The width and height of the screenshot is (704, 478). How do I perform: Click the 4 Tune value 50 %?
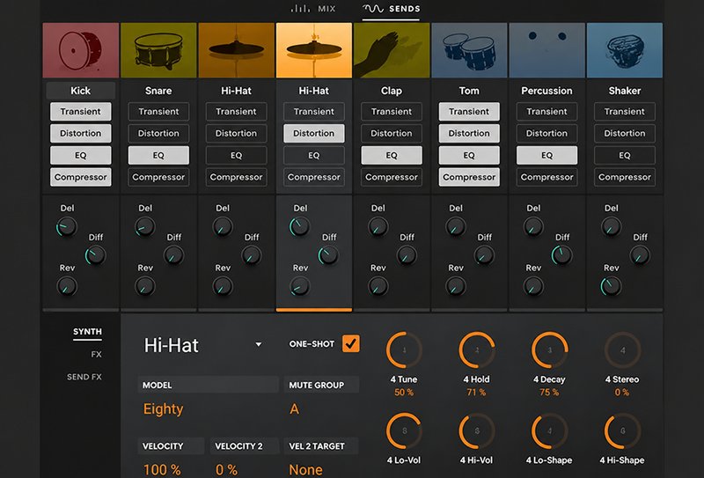point(404,393)
